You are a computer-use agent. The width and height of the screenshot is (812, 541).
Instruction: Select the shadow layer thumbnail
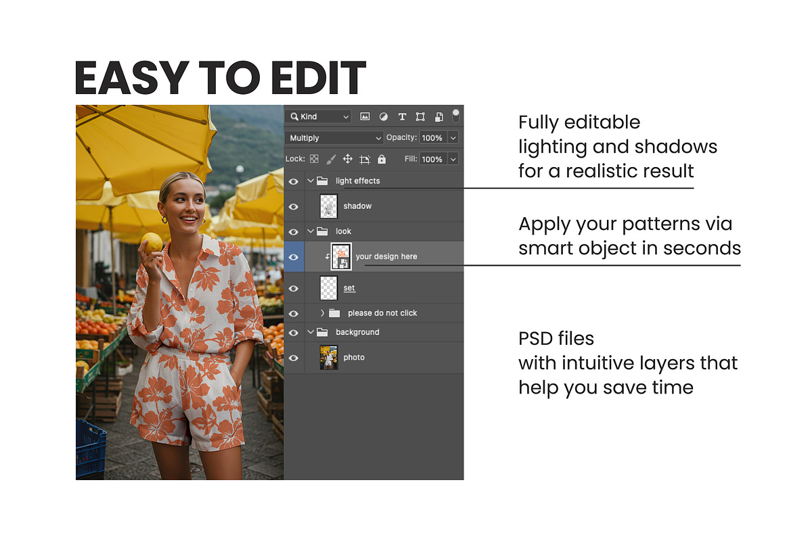pos(328,206)
